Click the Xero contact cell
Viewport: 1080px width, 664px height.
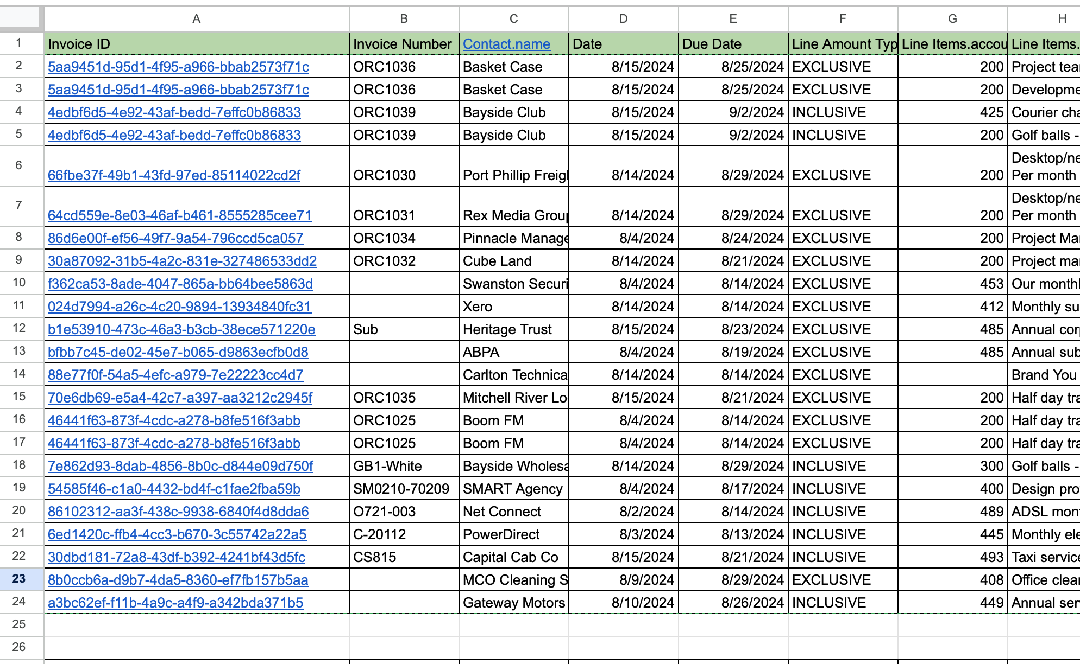[x=513, y=307]
